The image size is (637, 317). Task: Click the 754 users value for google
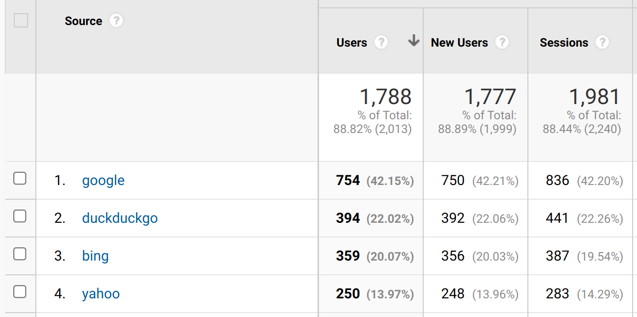pyautogui.click(x=348, y=181)
